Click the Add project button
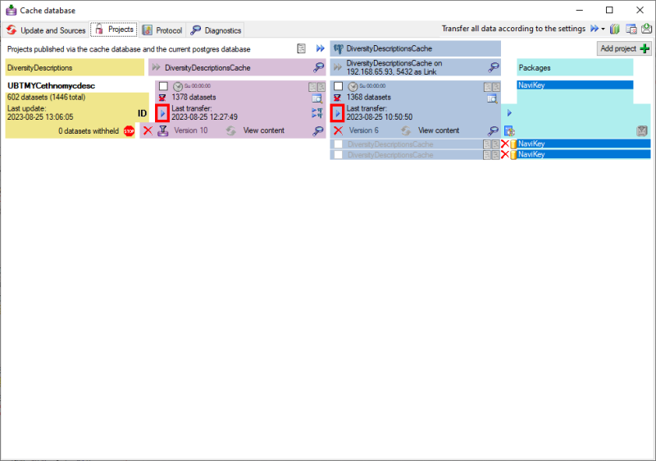The image size is (656, 461). 624,48
